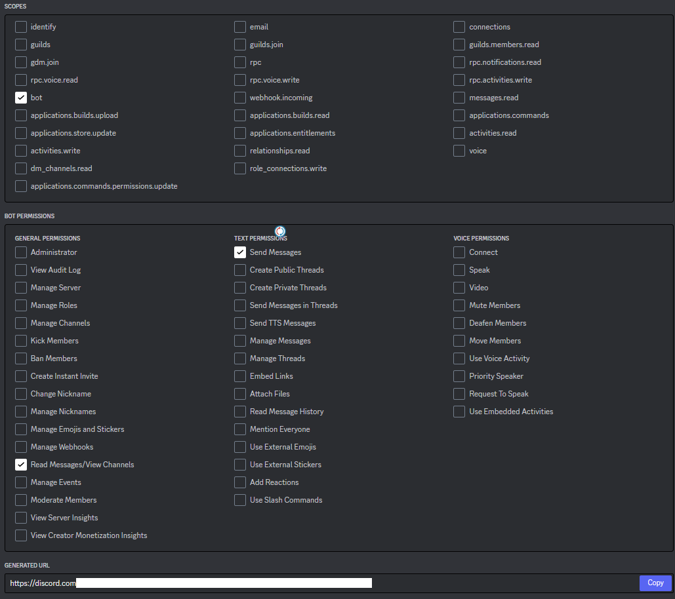This screenshot has width=675, height=599.
Task: Check Speak voice permission
Action: 459,269
